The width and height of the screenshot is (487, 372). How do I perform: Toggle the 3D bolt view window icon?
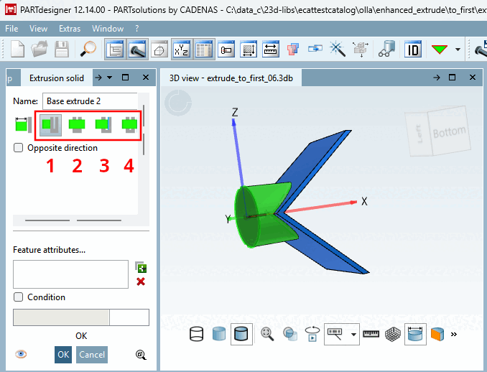coord(137,49)
